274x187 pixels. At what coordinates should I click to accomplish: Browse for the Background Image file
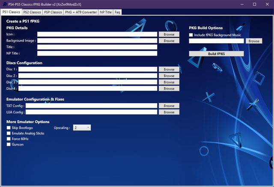point(169,41)
